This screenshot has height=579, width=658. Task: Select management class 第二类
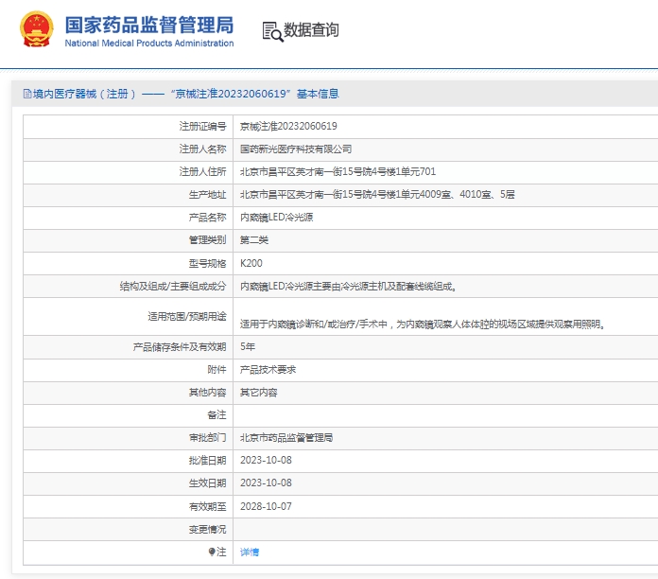pos(254,239)
